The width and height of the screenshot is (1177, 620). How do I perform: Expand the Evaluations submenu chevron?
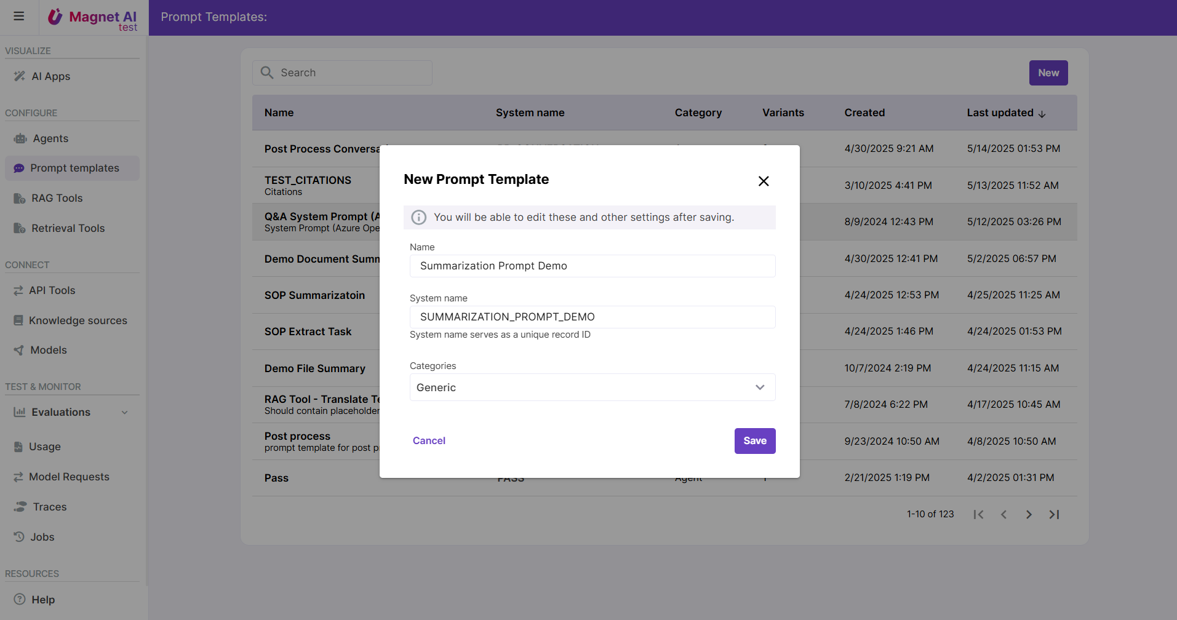pos(125,412)
